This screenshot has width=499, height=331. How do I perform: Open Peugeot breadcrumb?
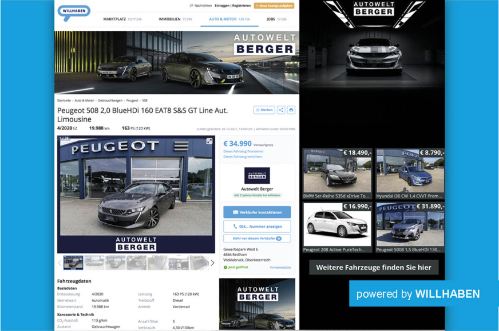132,100
